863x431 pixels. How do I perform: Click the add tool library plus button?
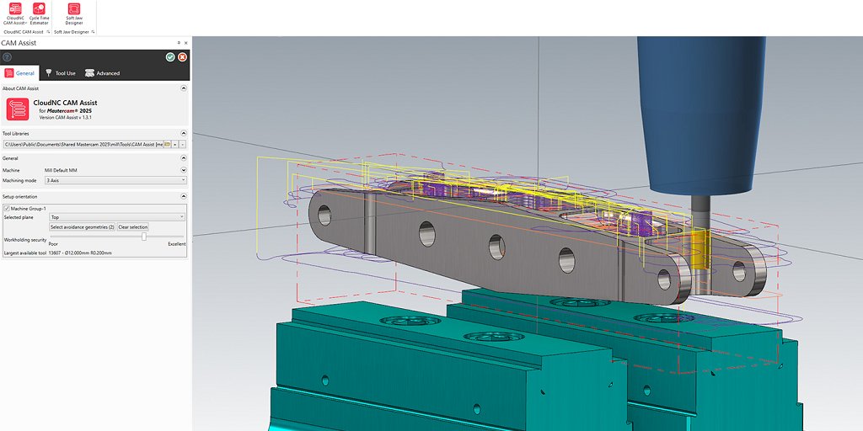[175, 145]
